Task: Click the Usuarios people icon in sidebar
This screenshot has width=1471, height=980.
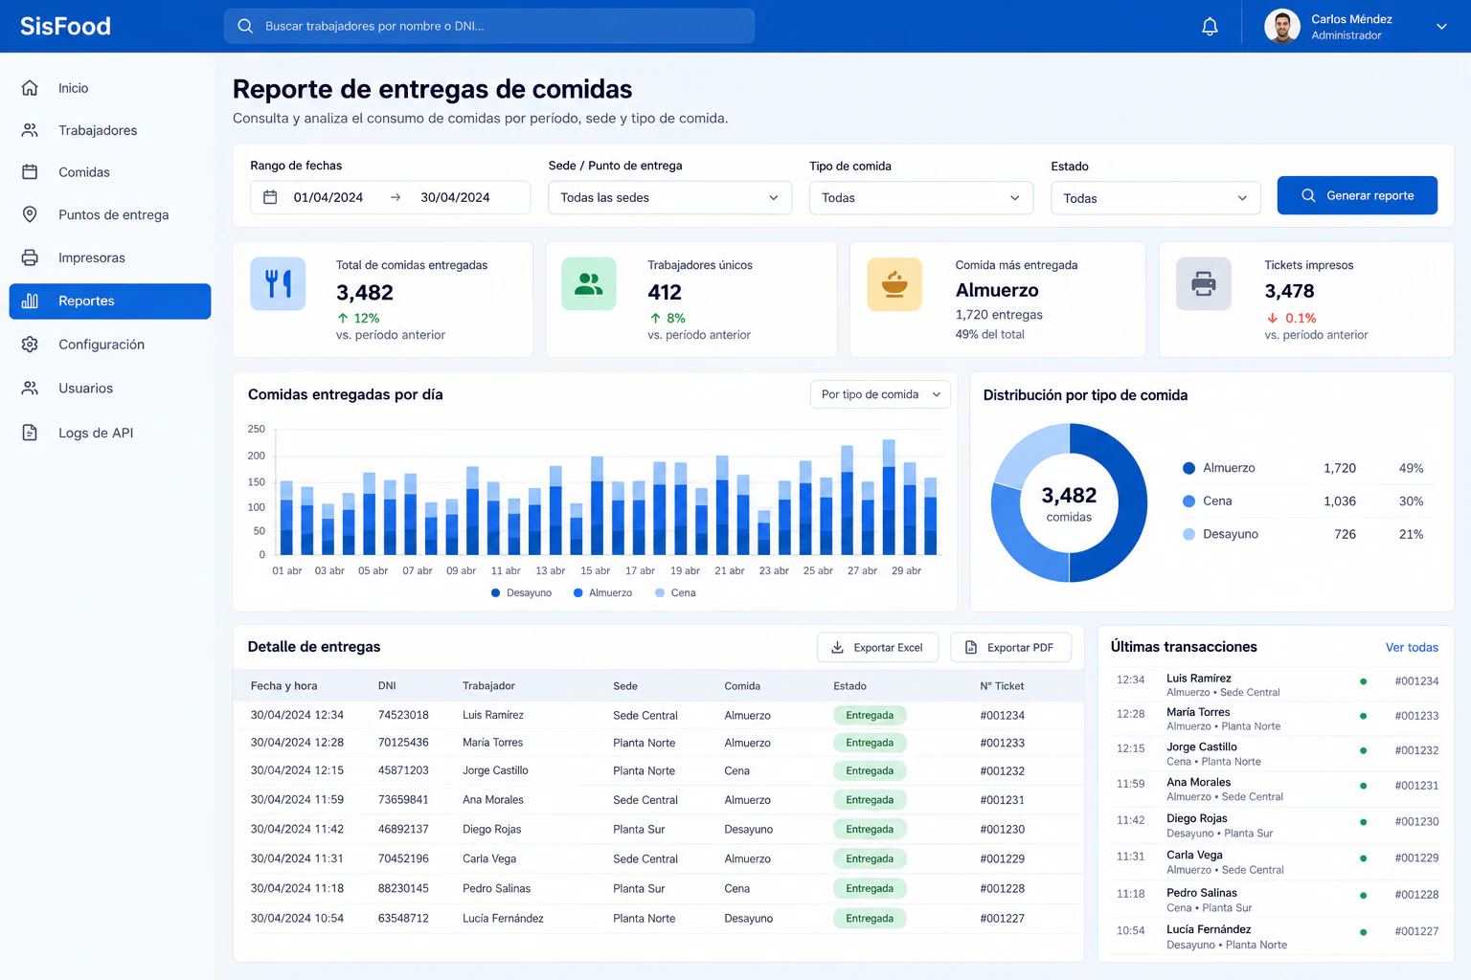Action: [30, 388]
